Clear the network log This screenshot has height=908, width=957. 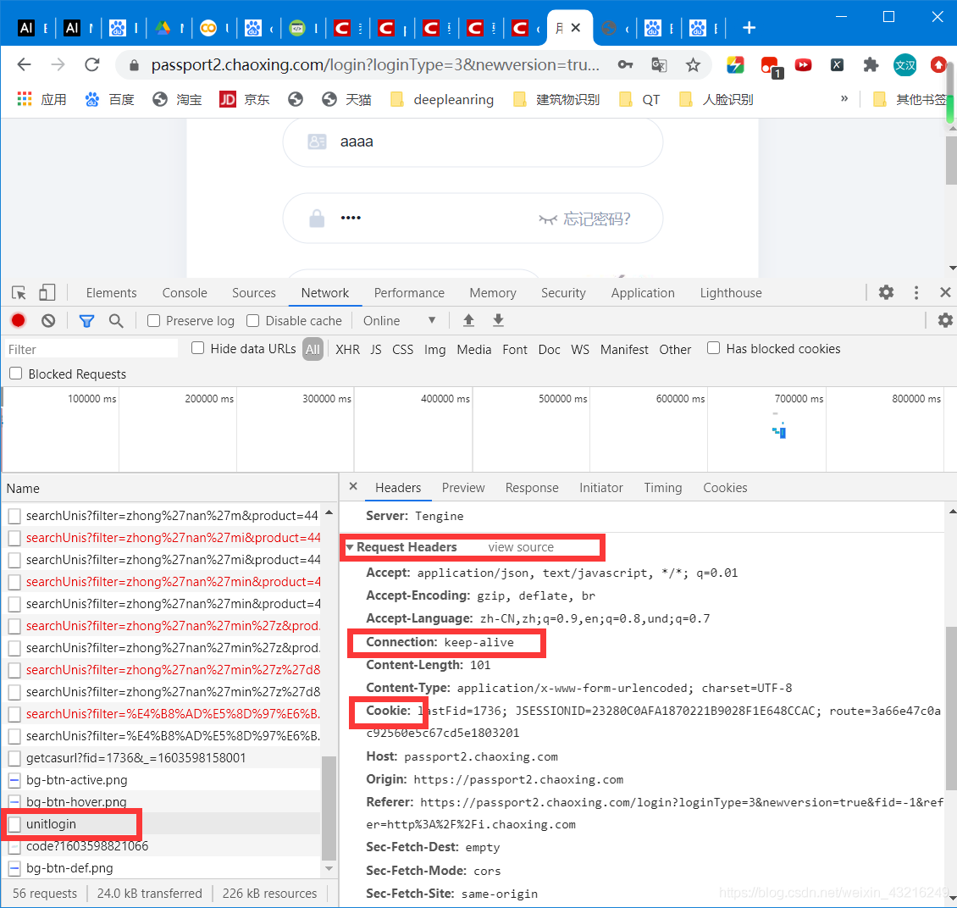pos(48,320)
